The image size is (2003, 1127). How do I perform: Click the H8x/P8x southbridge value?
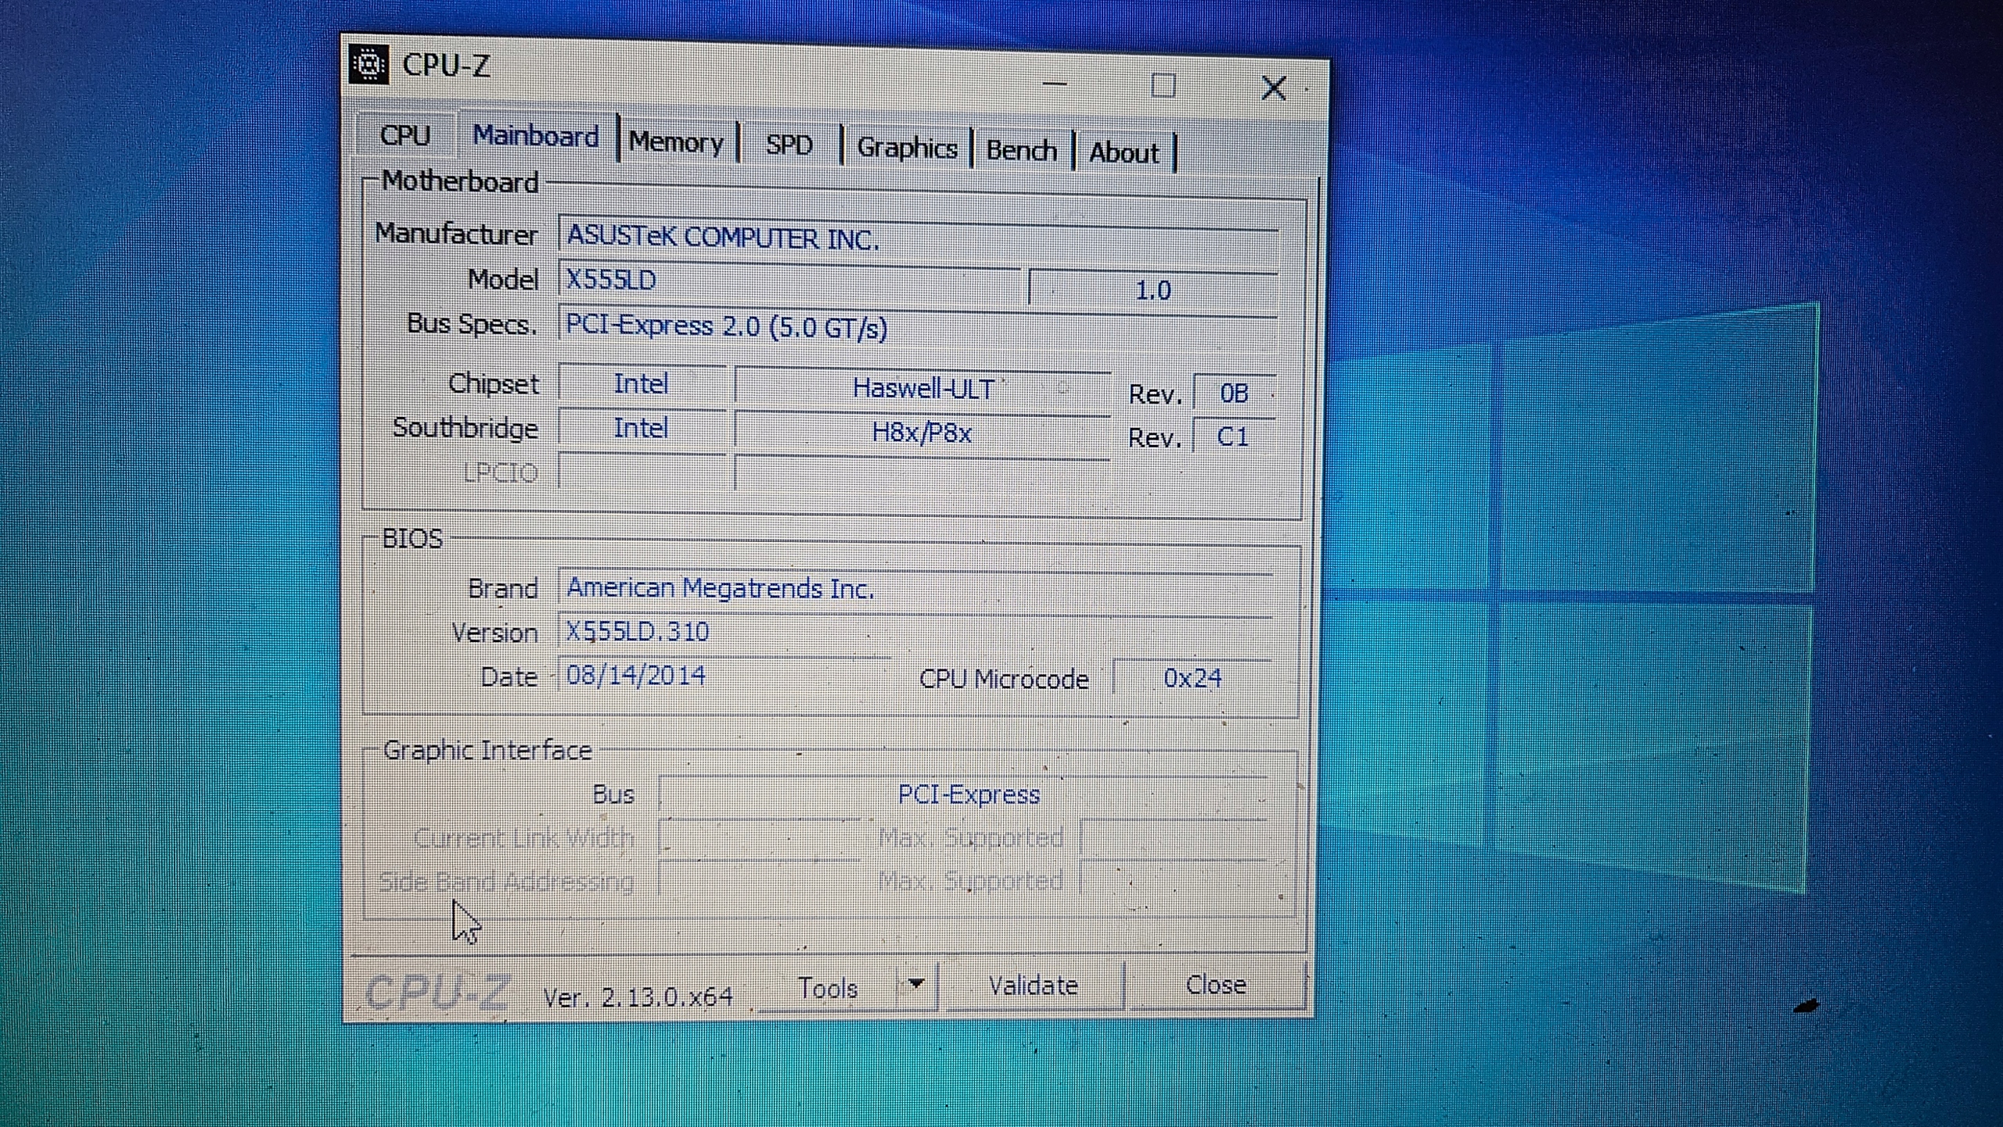922,432
